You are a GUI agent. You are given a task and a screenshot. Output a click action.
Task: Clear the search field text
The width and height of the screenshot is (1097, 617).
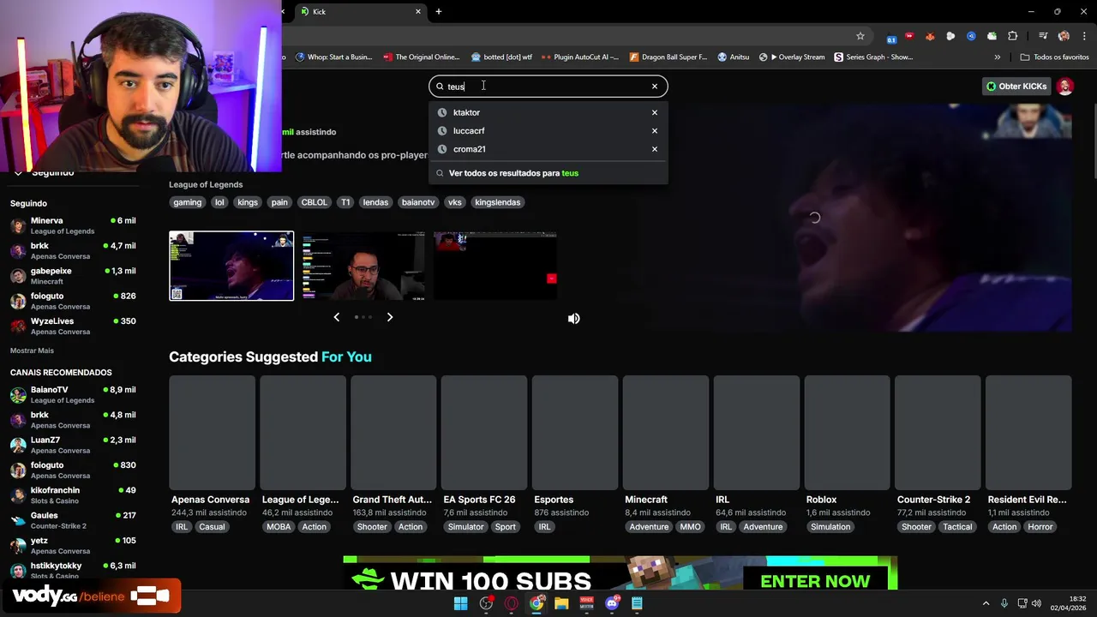655,86
